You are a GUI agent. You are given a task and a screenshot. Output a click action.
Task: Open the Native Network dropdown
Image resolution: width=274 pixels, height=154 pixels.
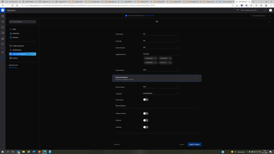(161, 47)
